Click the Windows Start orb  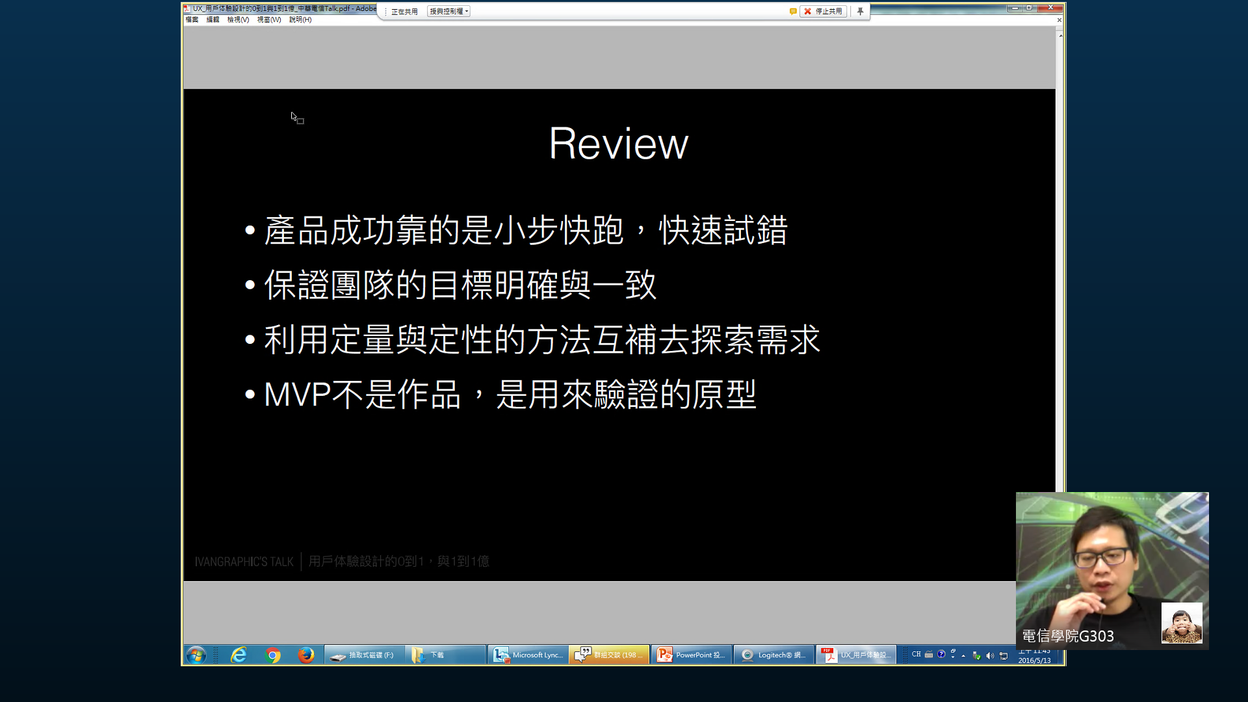coord(196,655)
